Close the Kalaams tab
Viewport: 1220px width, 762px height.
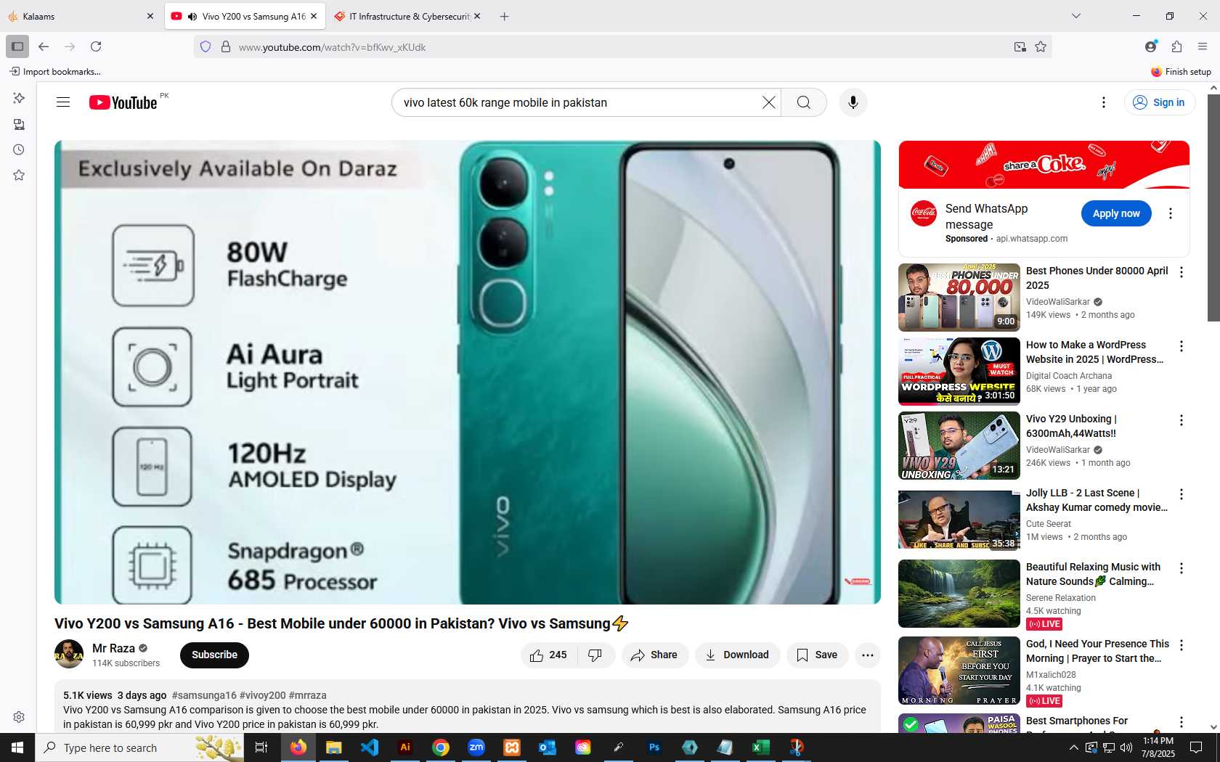pos(150,16)
